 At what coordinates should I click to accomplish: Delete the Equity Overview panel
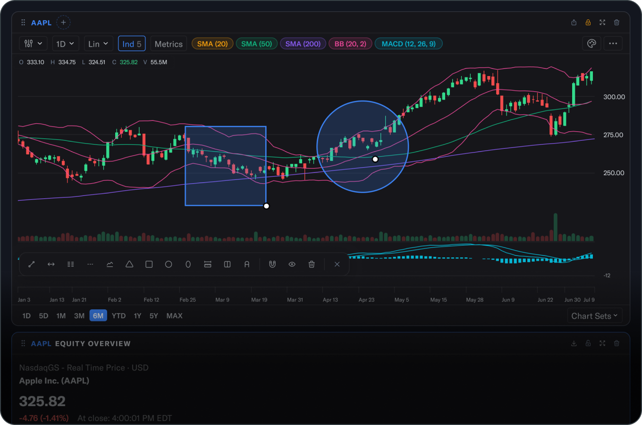pyautogui.click(x=617, y=343)
